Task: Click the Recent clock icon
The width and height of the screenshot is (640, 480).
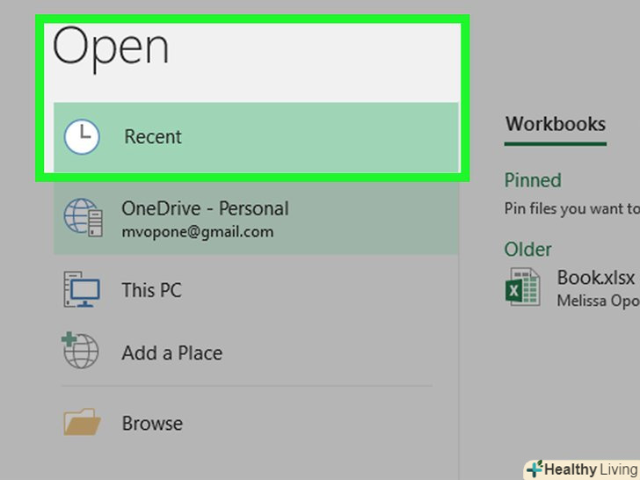Action: [x=82, y=137]
